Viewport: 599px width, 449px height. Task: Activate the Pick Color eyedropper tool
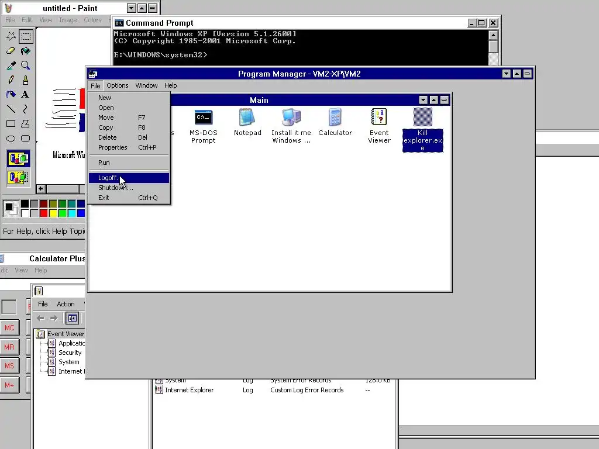click(11, 65)
